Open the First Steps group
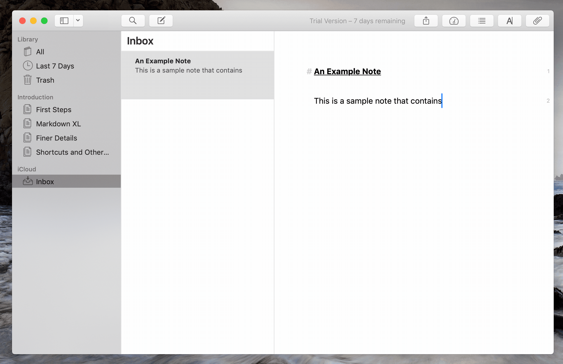Viewport: 563px width, 364px height. pos(54,110)
